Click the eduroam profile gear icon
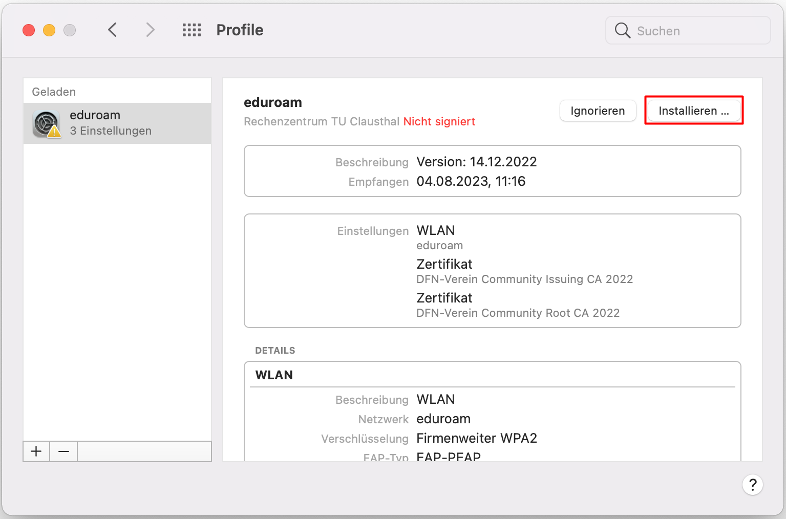The image size is (786, 519). point(47,124)
